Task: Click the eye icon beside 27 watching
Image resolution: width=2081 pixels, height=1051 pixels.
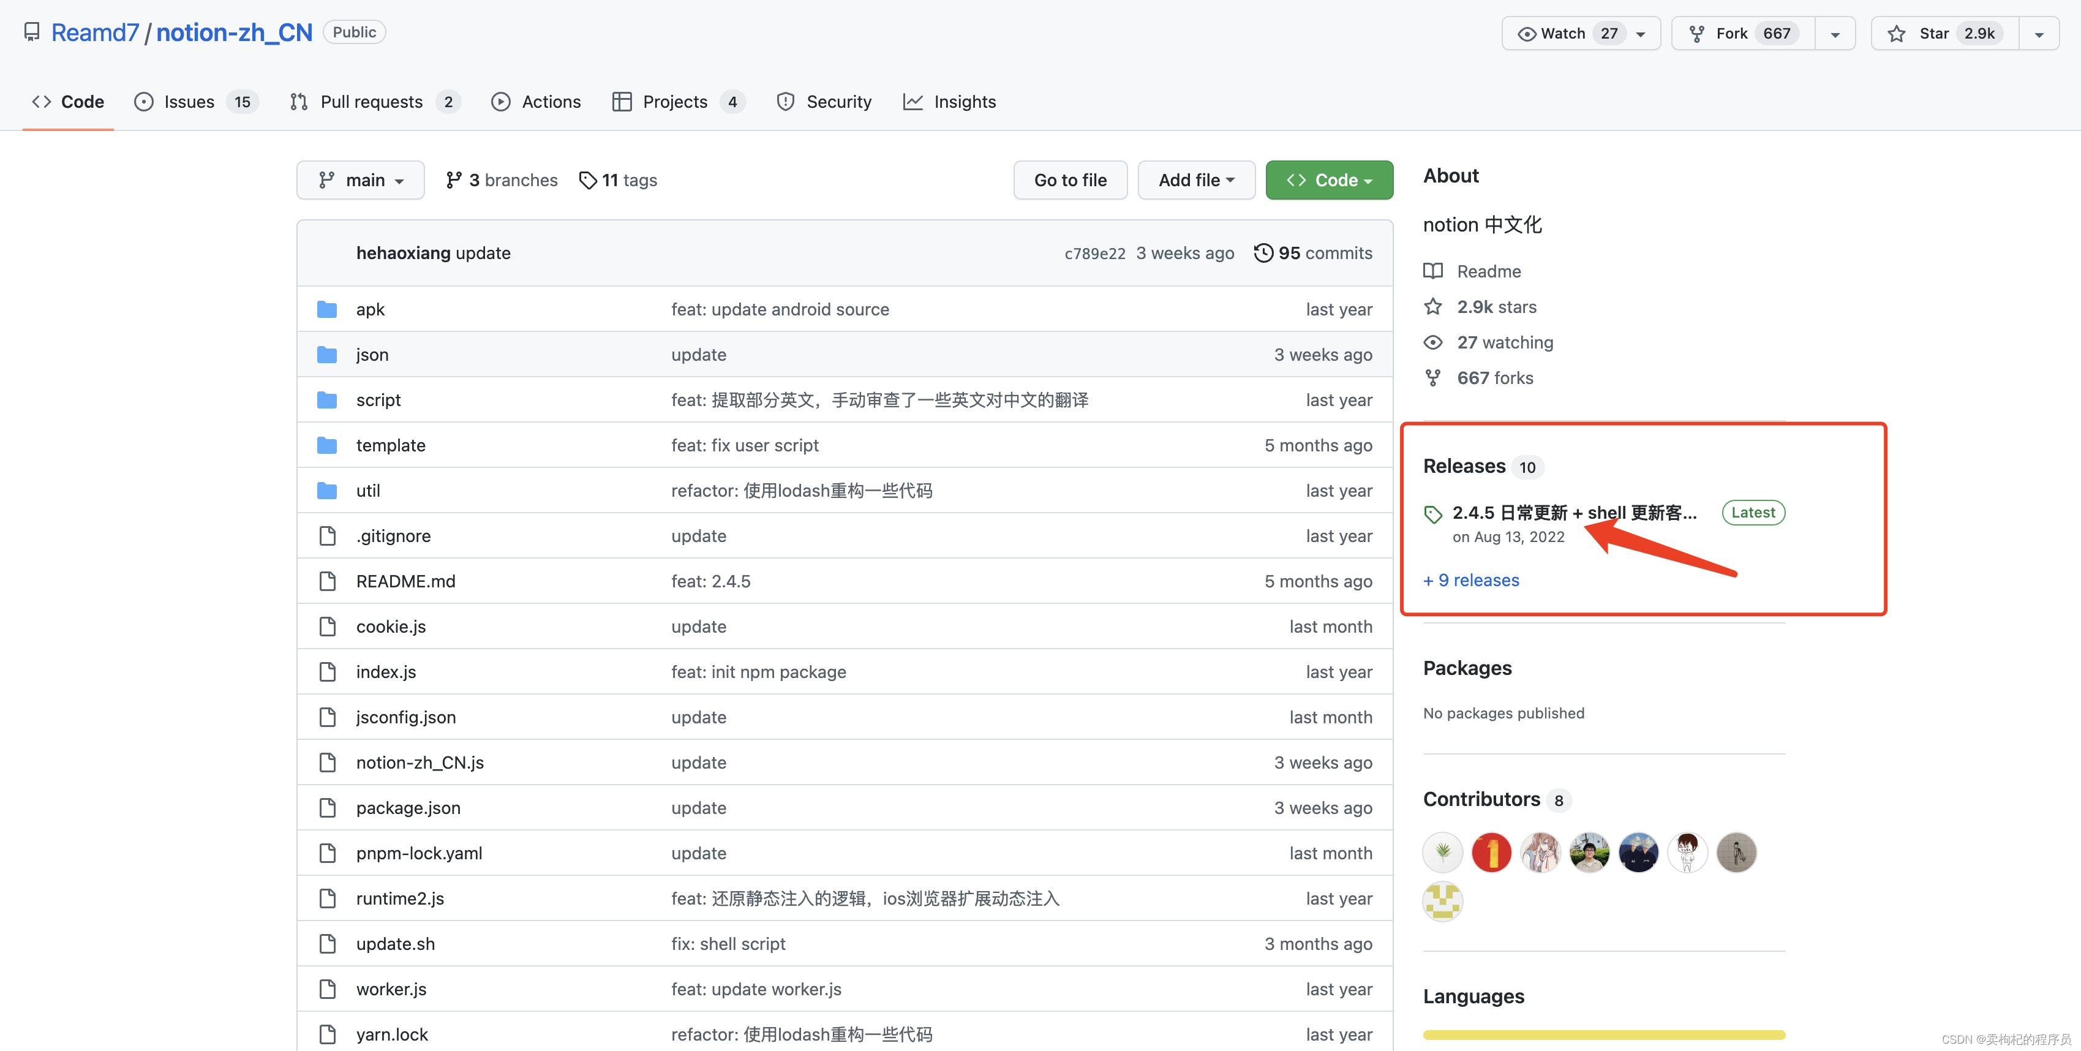Action: (x=1433, y=342)
